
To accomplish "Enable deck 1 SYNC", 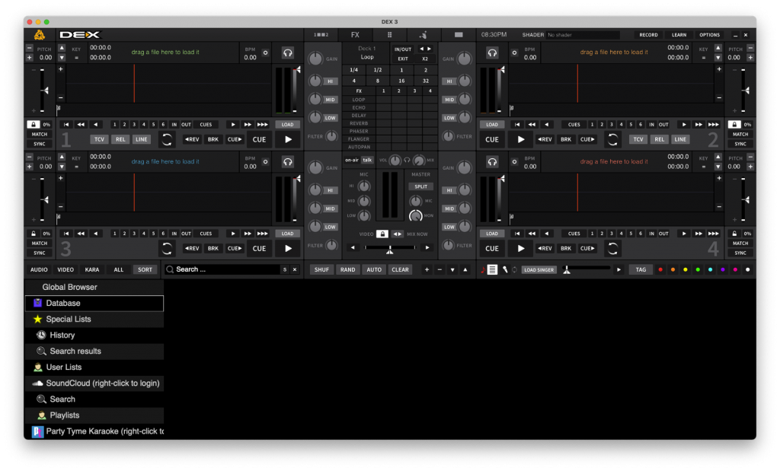I will pyautogui.click(x=40, y=144).
